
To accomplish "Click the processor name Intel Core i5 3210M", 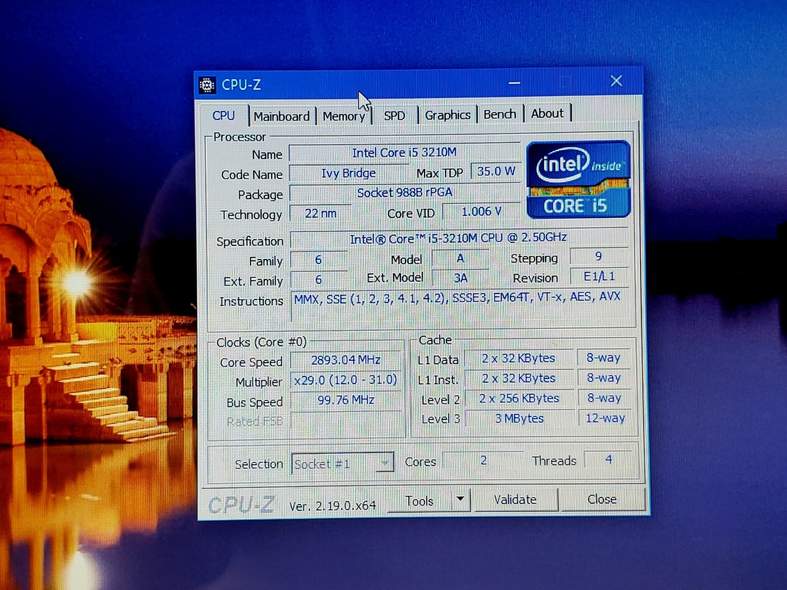I will point(404,153).
